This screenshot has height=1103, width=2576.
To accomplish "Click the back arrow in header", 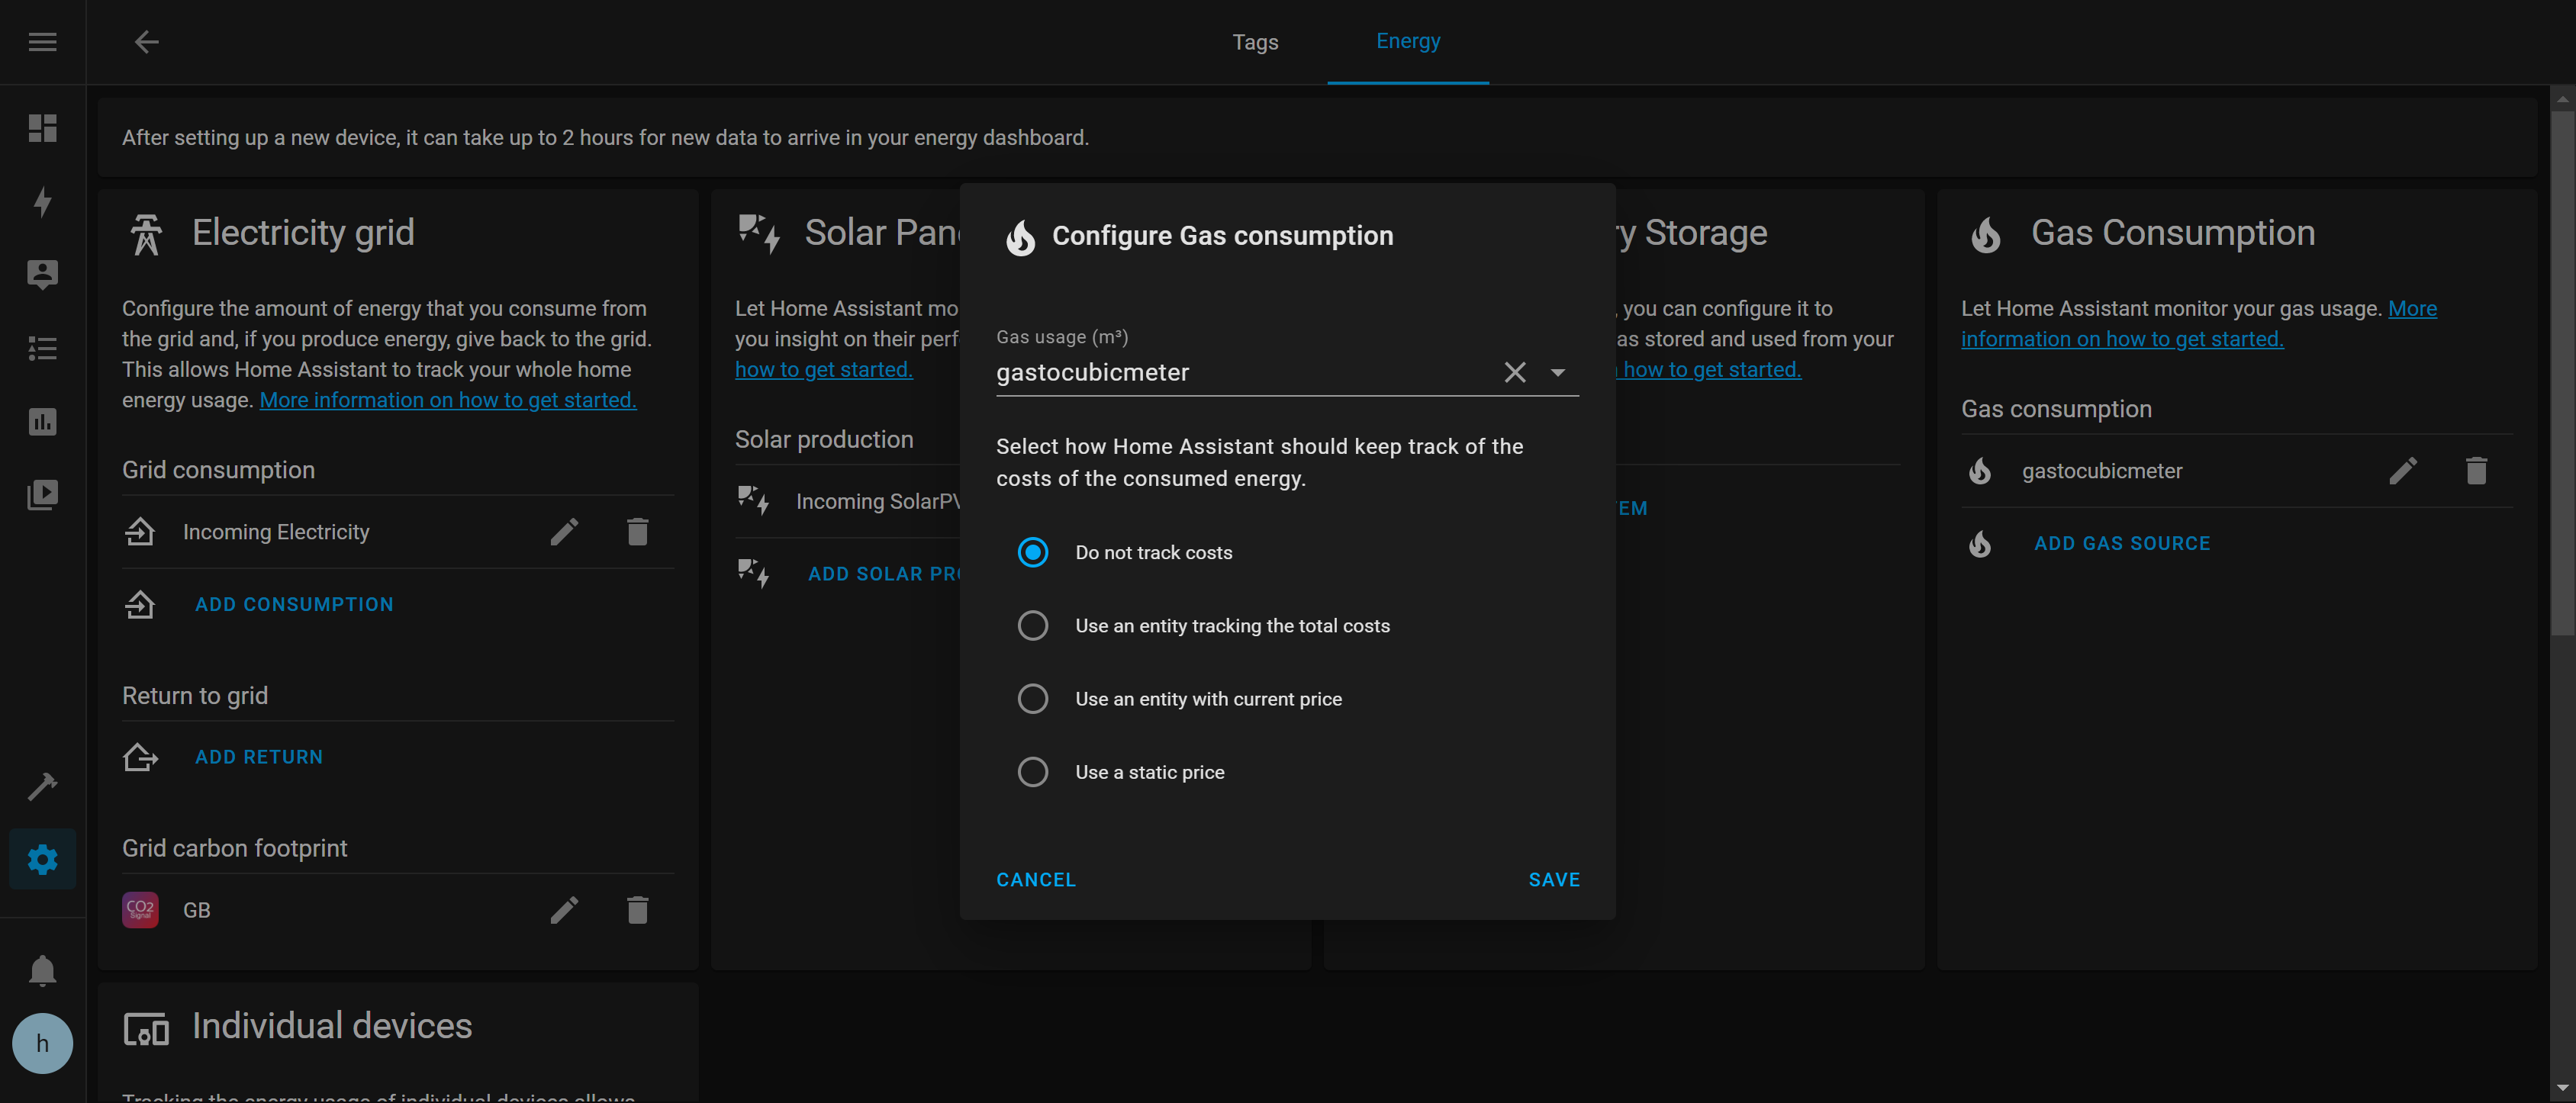I will pyautogui.click(x=147, y=42).
